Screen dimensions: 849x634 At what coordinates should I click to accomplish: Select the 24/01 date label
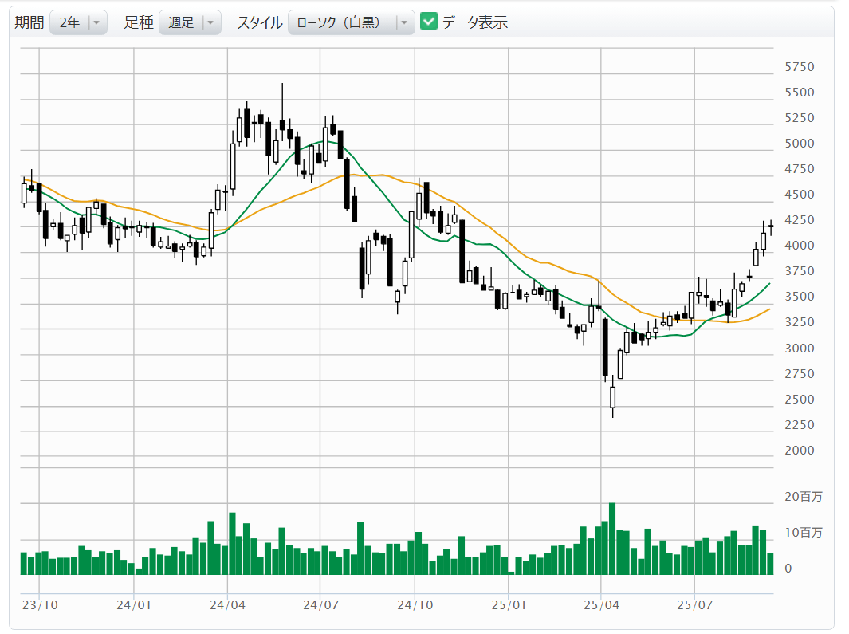134,604
